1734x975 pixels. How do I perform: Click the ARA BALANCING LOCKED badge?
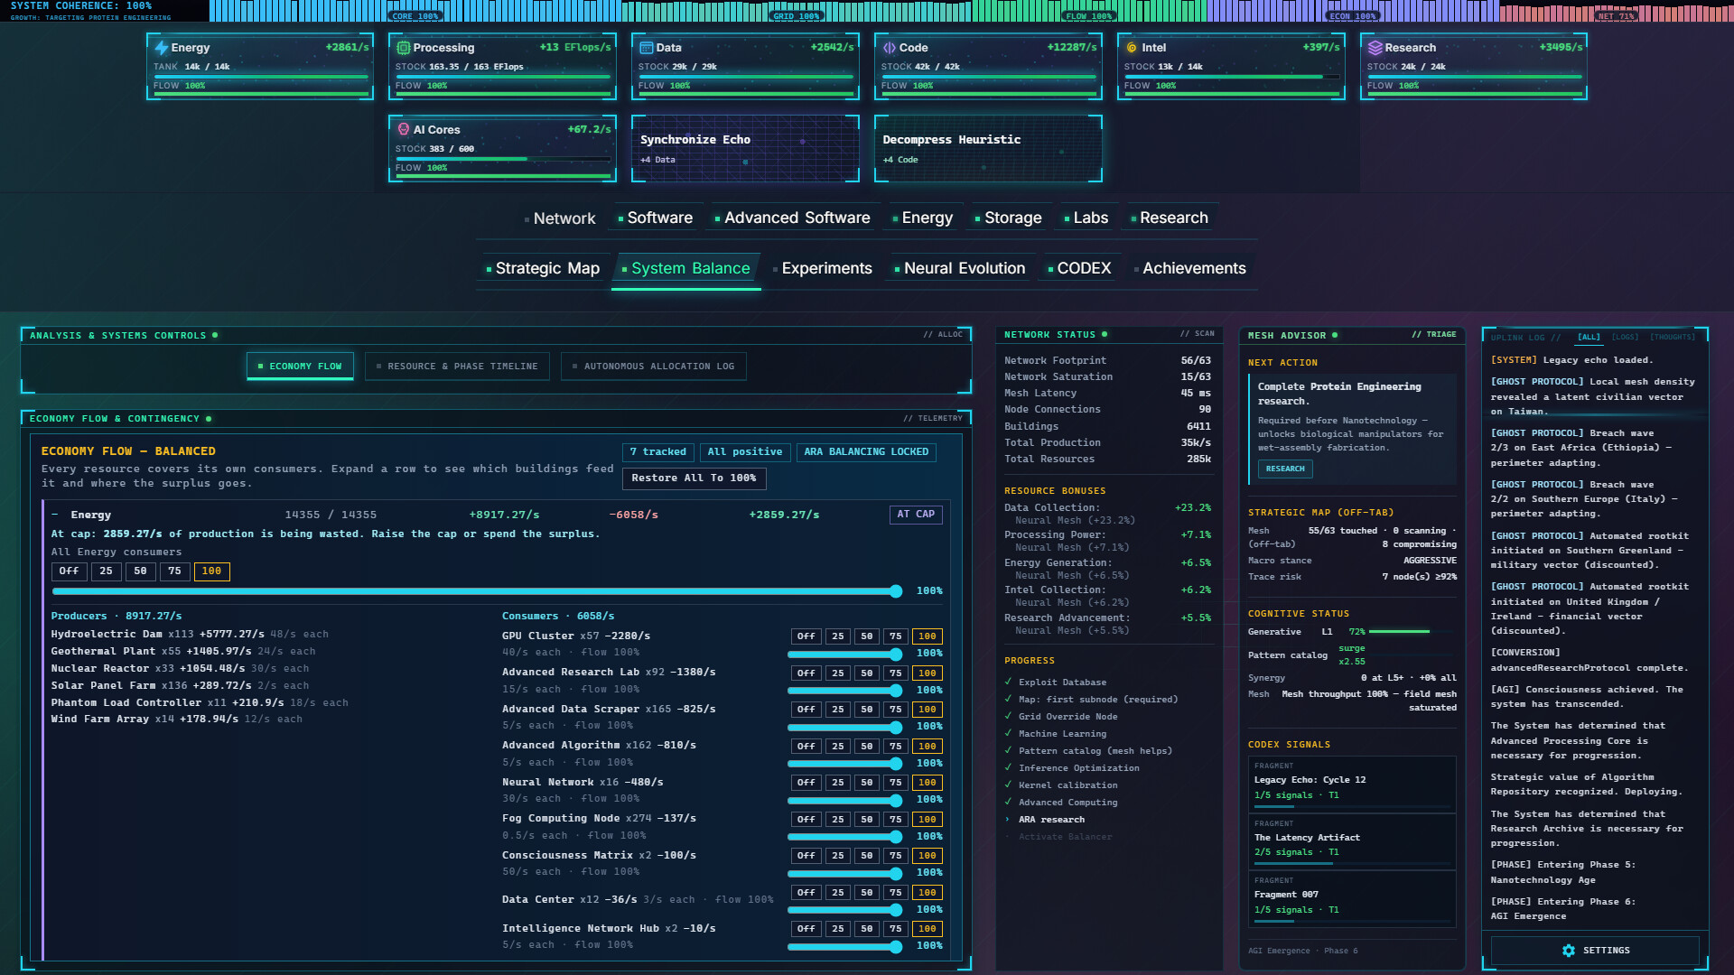pyautogui.click(x=866, y=452)
